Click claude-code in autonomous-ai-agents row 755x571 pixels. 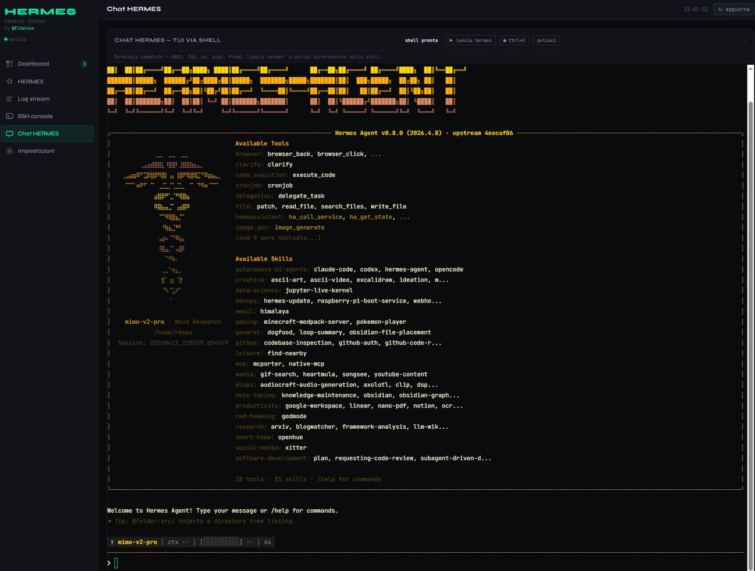[333, 269]
